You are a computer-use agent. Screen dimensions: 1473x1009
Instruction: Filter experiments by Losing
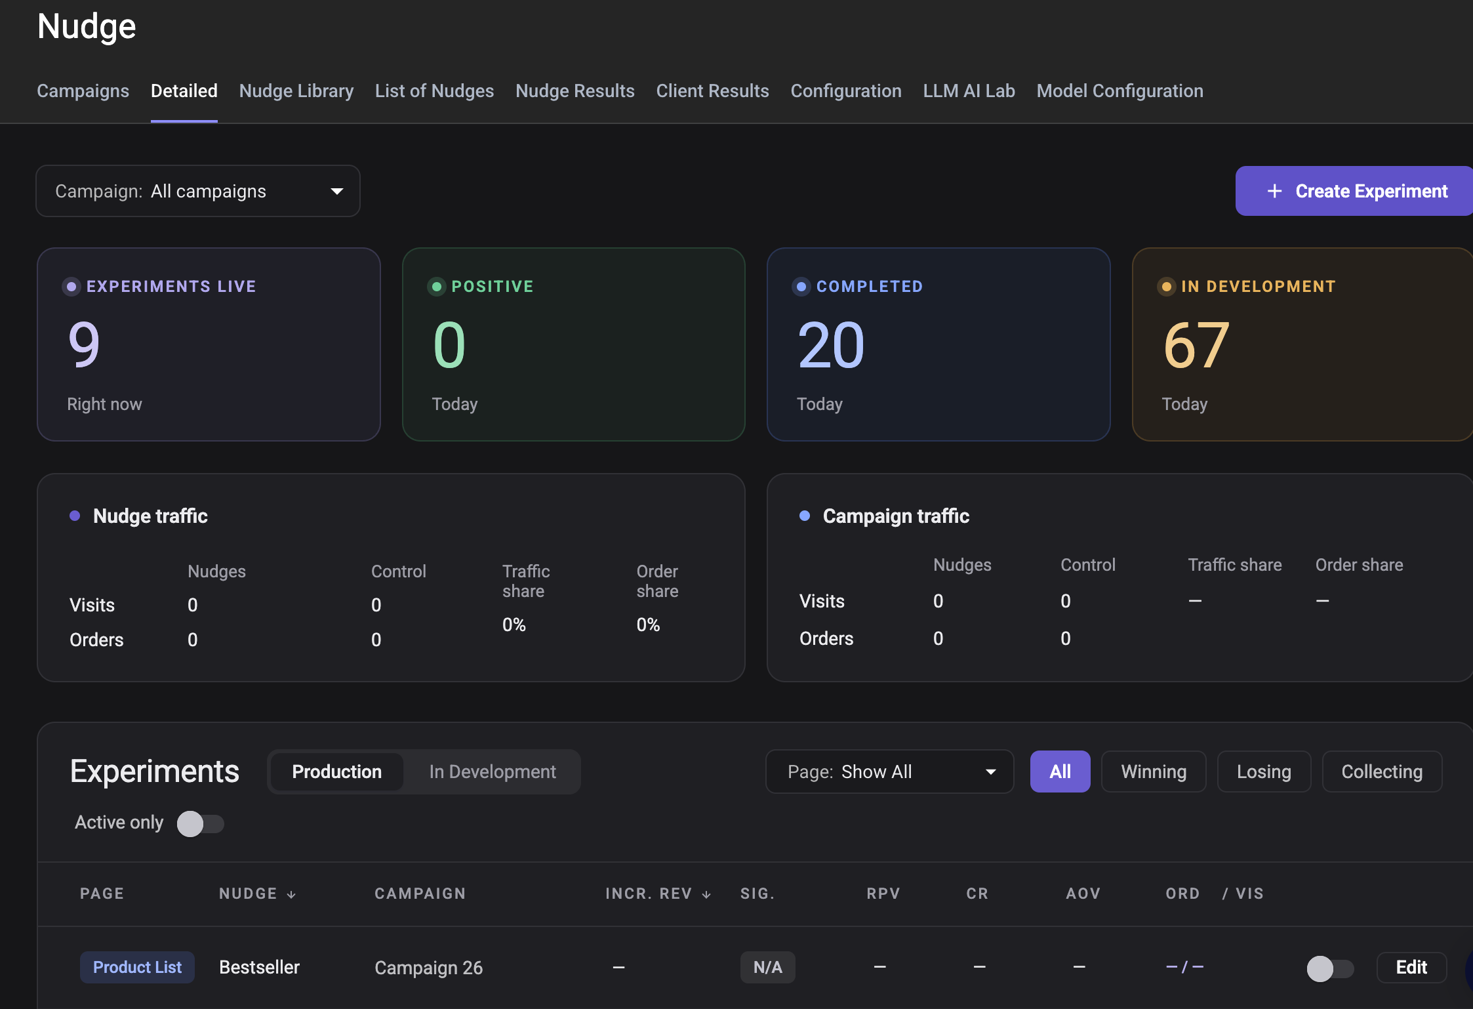pos(1264,772)
